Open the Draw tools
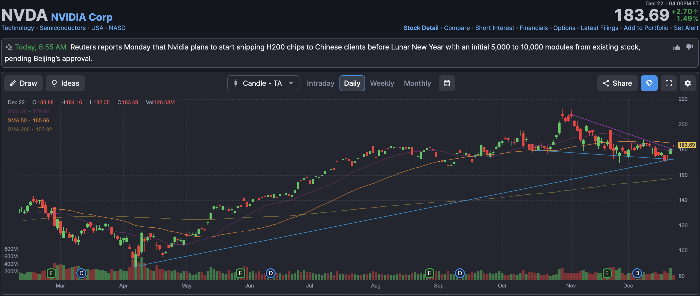Viewport: 700px width, 296px height. point(23,83)
